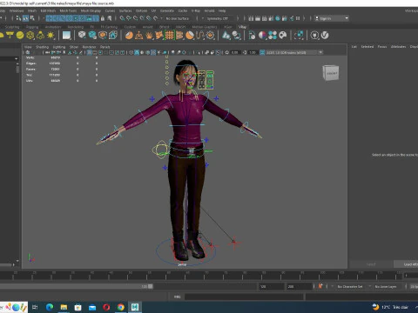
Task: Click the range slider end handle
Action: [x=151, y=286]
